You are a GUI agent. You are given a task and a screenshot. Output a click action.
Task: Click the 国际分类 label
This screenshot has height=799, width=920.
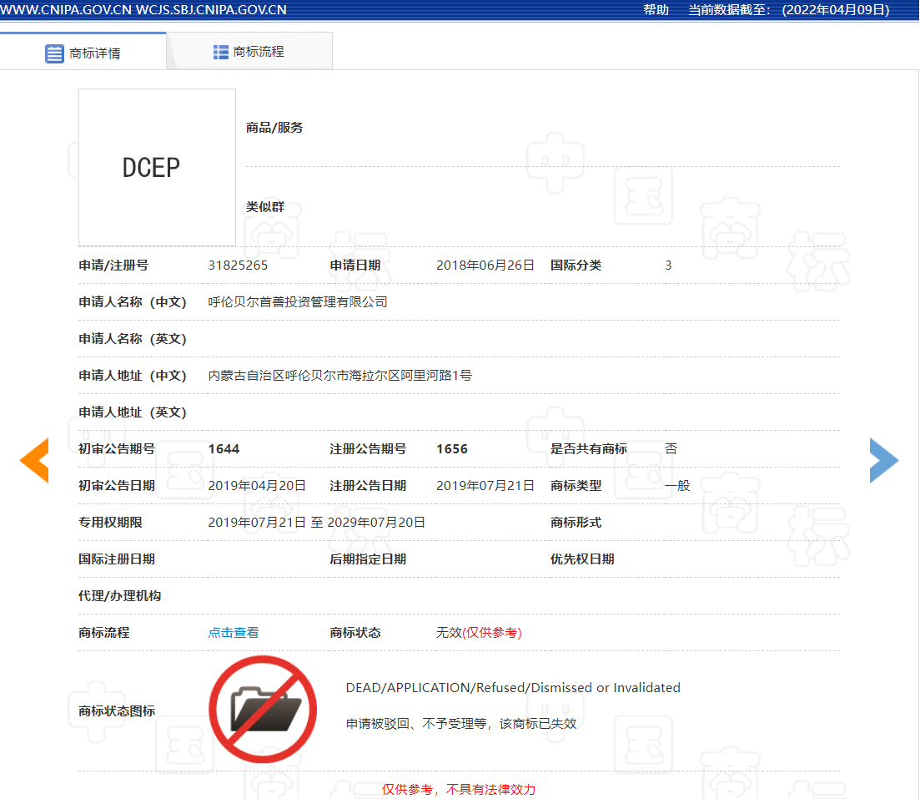[x=576, y=265]
